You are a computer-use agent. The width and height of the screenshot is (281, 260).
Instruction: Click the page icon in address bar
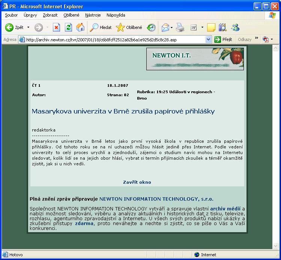pos(22,39)
